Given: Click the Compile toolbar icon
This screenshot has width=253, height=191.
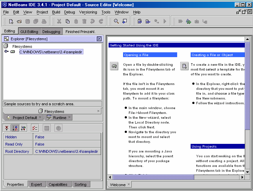Looking at the screenshot, I should pos(140,21).
